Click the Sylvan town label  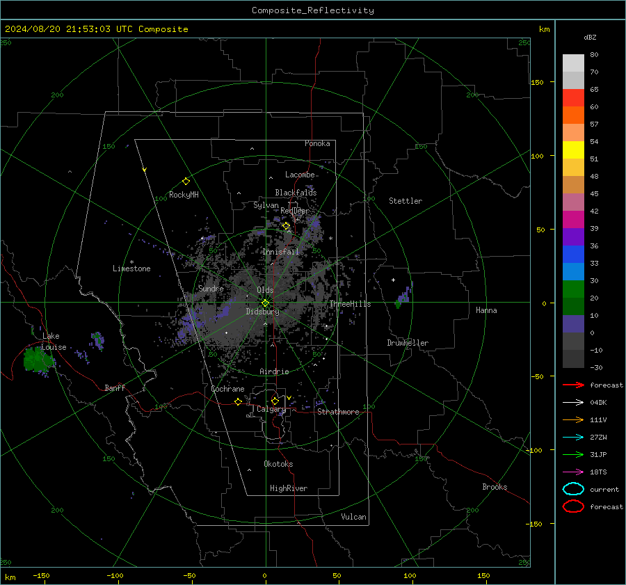(266, 205)
